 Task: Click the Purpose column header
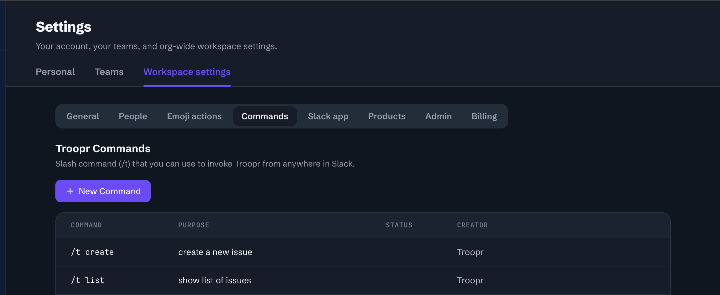tap(194, 225)
